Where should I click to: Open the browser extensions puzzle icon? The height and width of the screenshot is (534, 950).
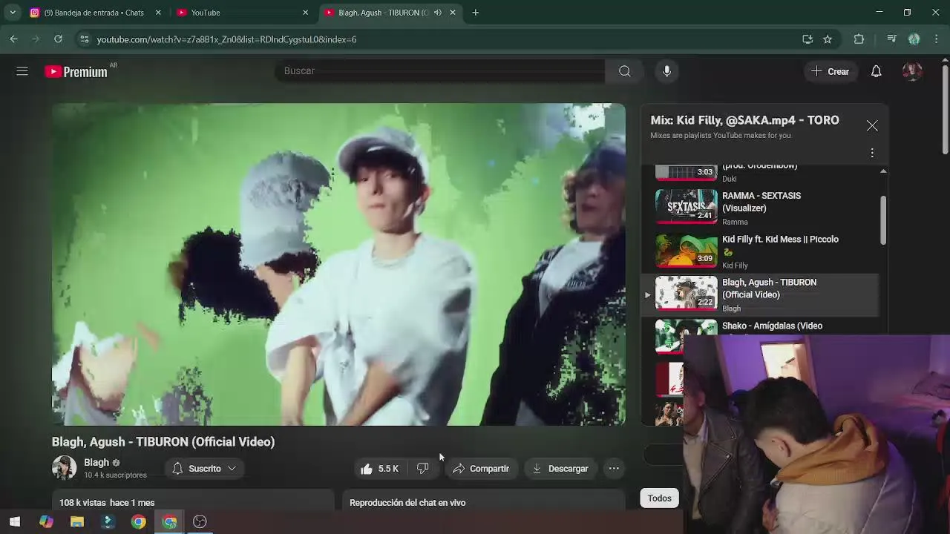pyautogui.click(x=859, y=39)
